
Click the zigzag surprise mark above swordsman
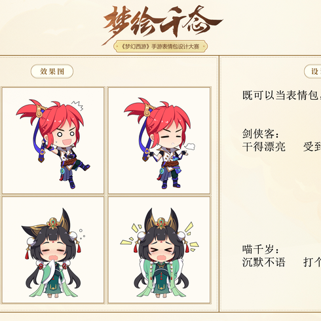78,105
